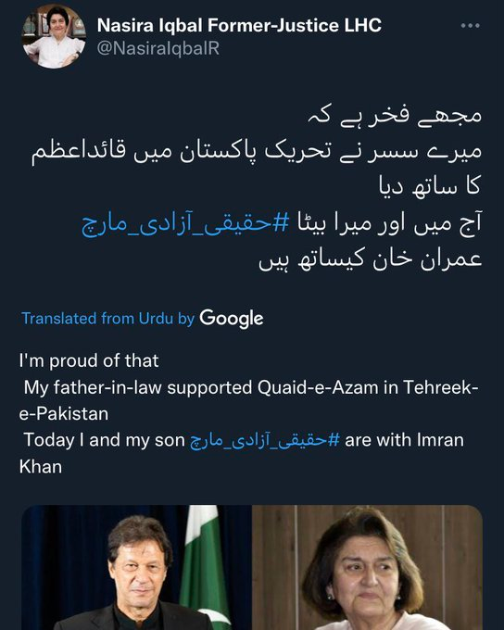Screen dimensions: 504x630
Task: Open the @NasiraIqbalR handle
Action: (158, 48)
